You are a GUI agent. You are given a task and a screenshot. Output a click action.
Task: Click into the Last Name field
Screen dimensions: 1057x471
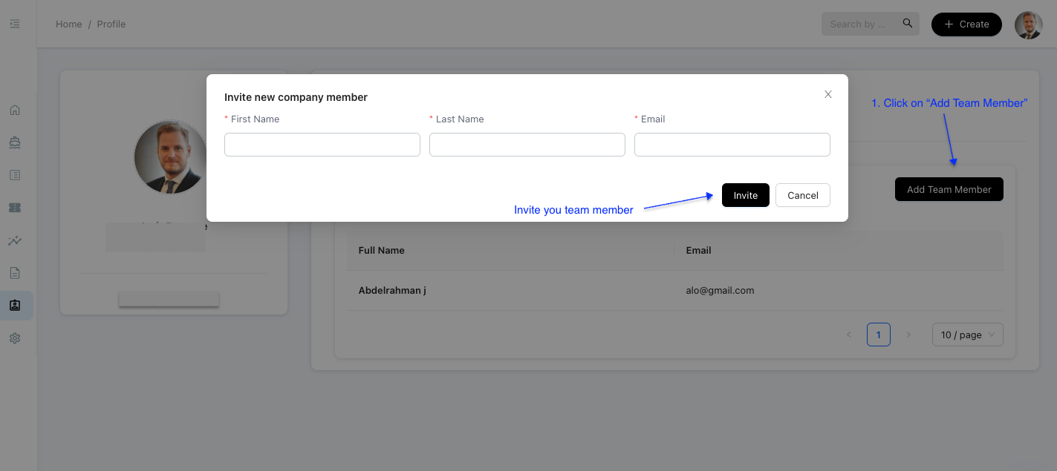tap(527, 145)
